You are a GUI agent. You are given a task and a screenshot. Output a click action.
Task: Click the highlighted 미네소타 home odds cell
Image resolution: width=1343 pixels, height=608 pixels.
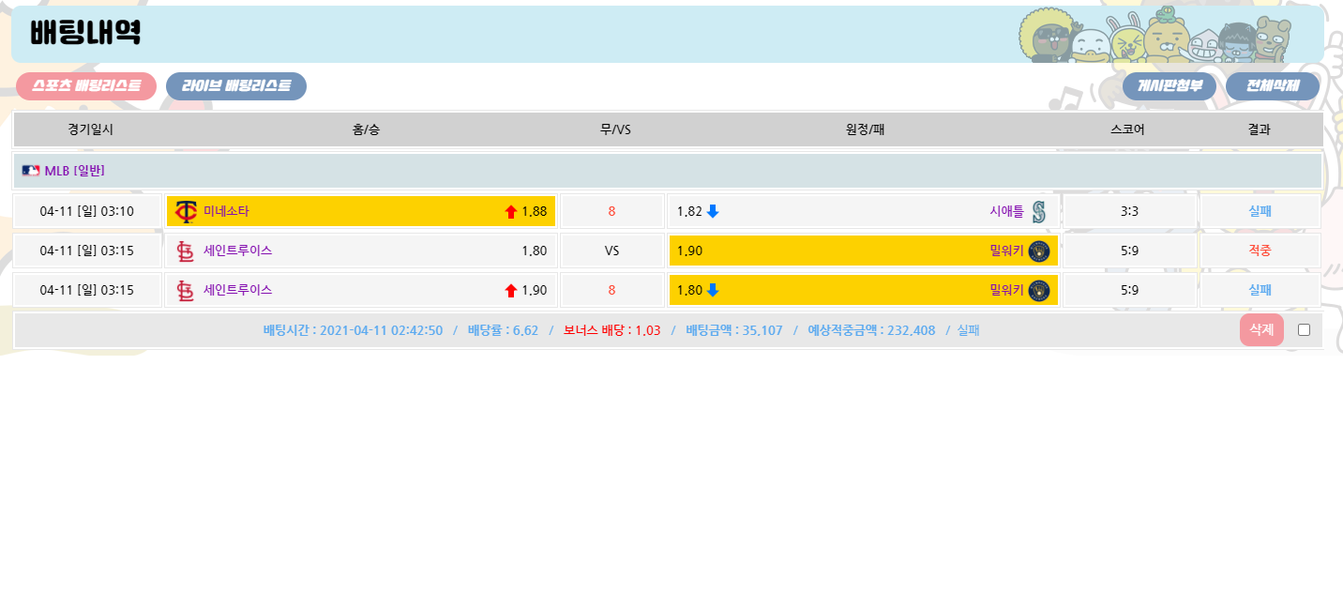click(361, 211)
